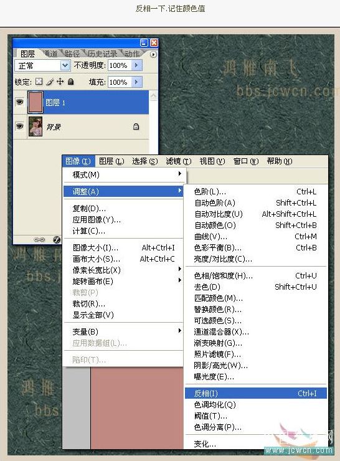Screen dimensions: 340x461
Task: Select 自动颜色(O) adjustment
Action: 256,226
